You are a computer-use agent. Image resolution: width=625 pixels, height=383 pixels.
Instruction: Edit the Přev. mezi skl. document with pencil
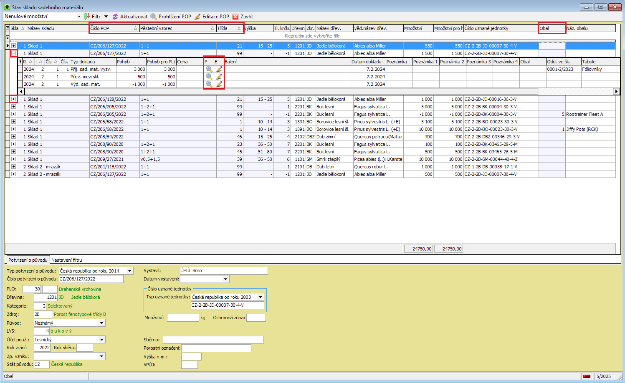click(x=219, y=77)
